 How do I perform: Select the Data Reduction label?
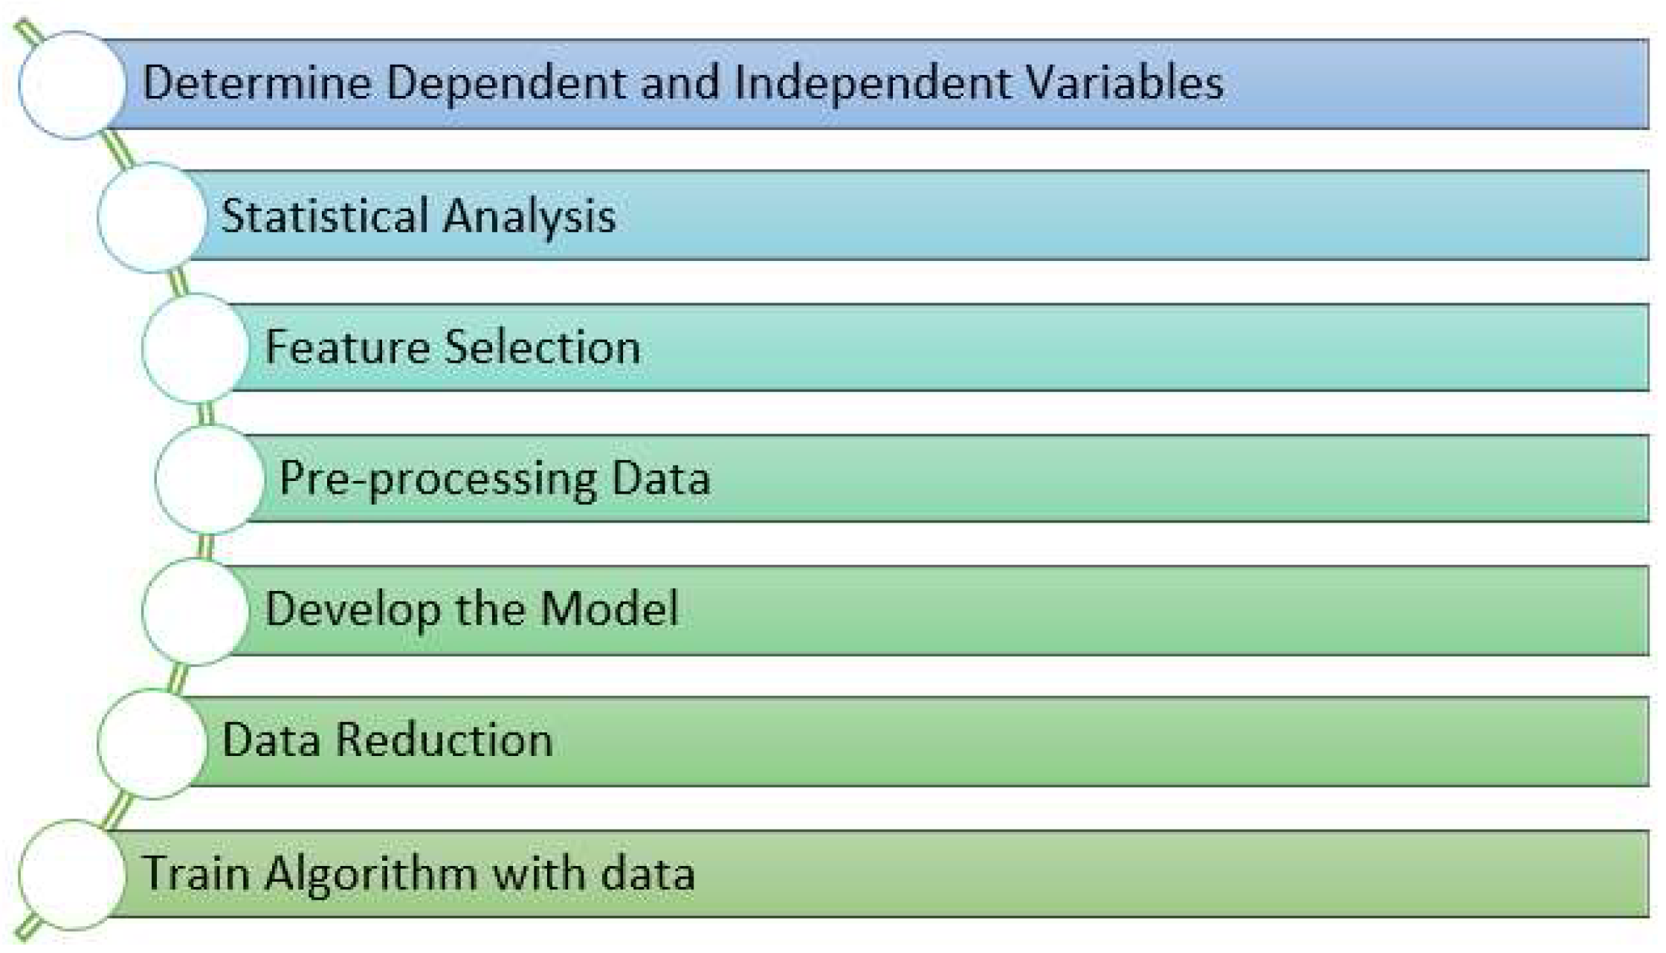[387, 740]
